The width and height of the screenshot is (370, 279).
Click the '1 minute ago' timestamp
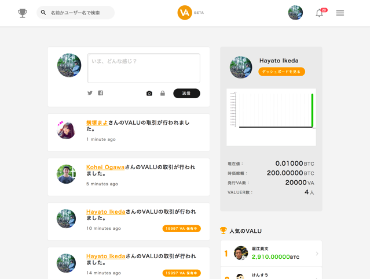pyautogui.click(x=101, y=139)
